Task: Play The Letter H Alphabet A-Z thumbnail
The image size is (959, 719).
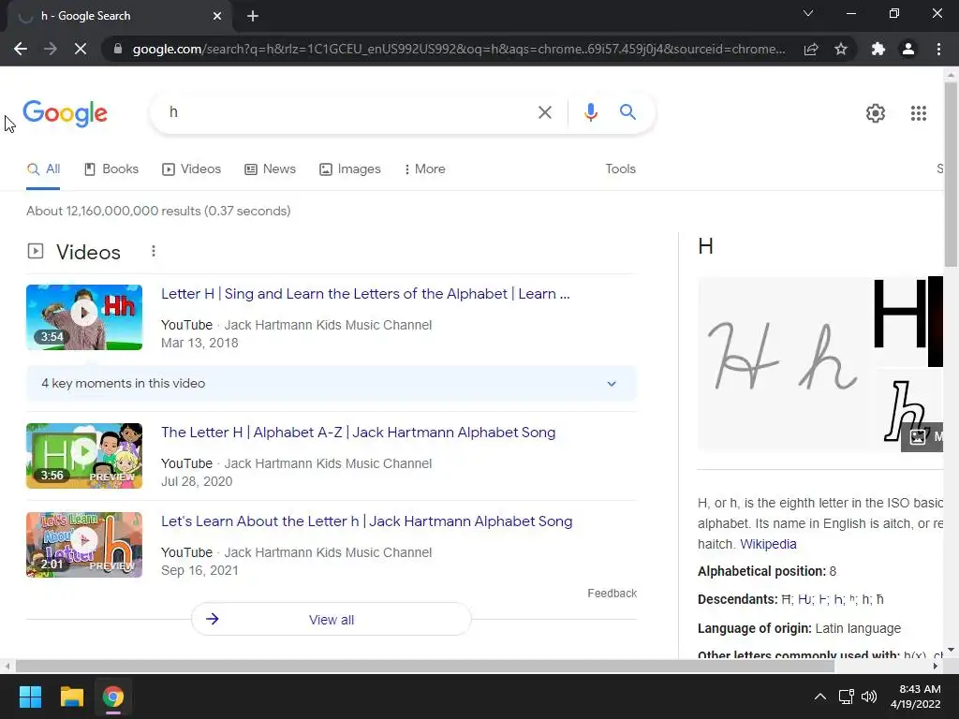Action: [84, 456]
